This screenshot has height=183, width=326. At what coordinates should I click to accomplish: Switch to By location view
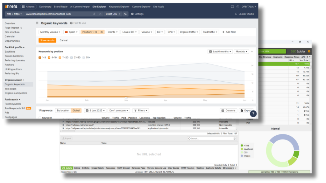63,111
